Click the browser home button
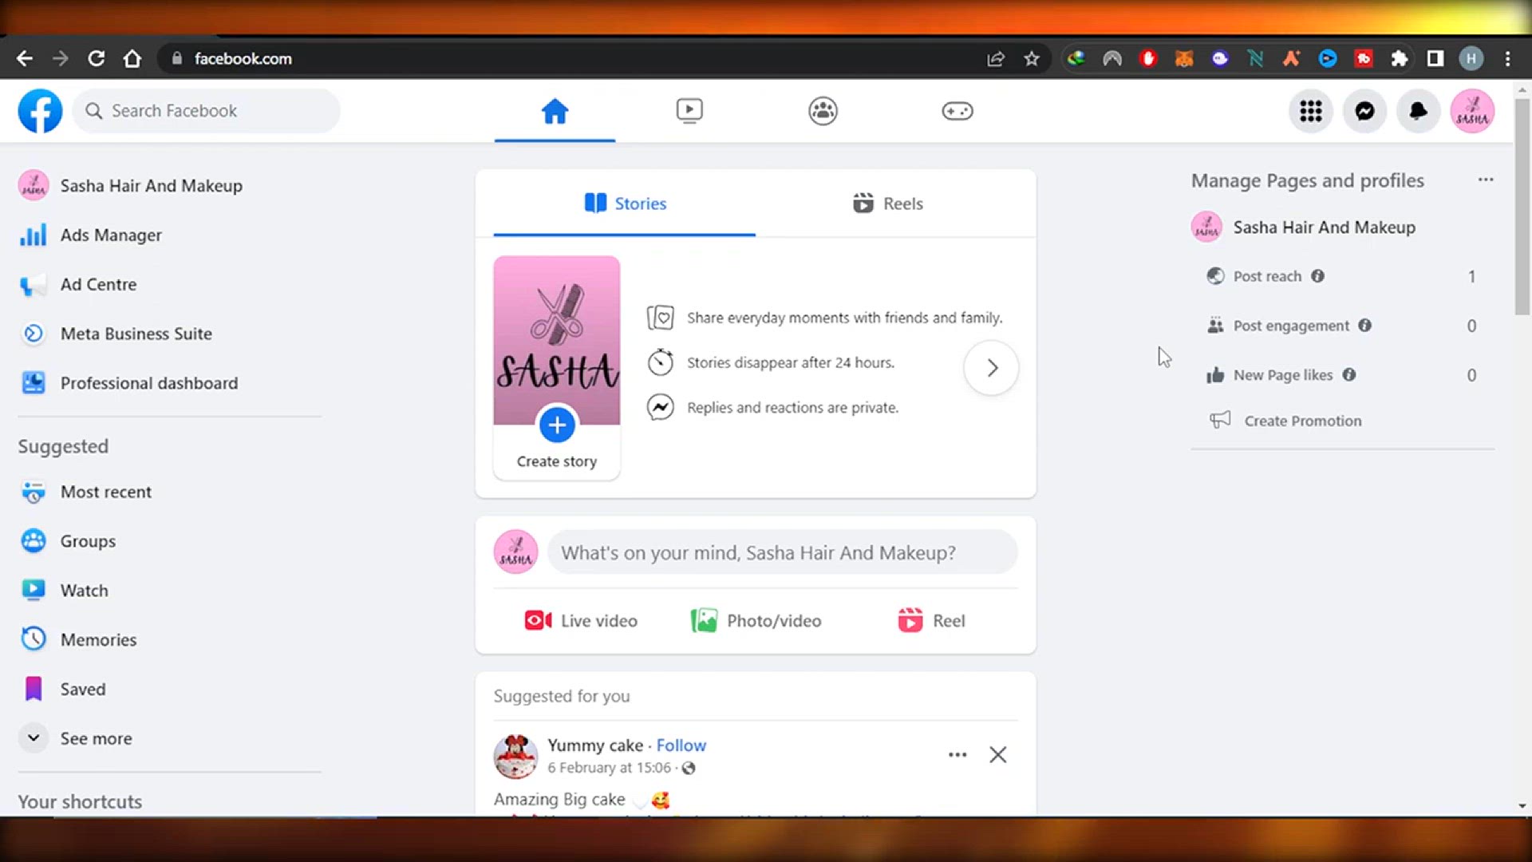1532x862 pixels. click(x=132, y=58)
